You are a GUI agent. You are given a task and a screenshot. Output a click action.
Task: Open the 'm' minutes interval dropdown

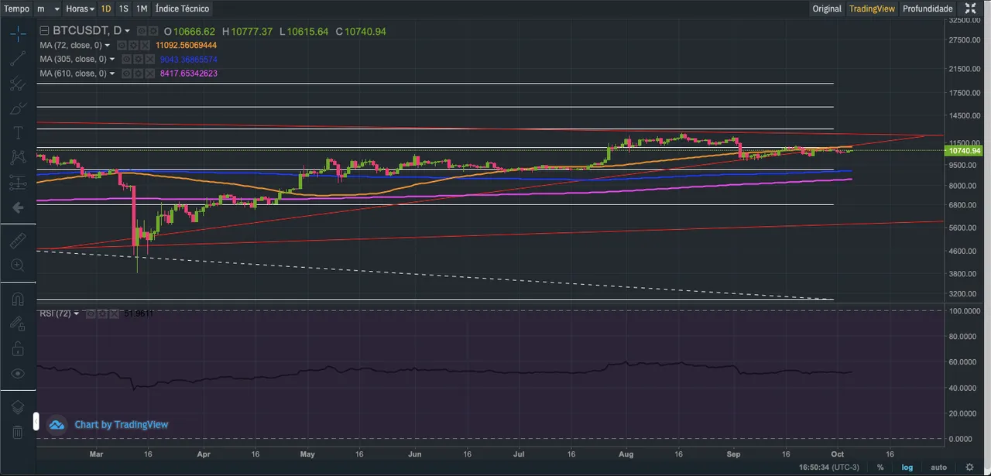(x=47, y=9)
